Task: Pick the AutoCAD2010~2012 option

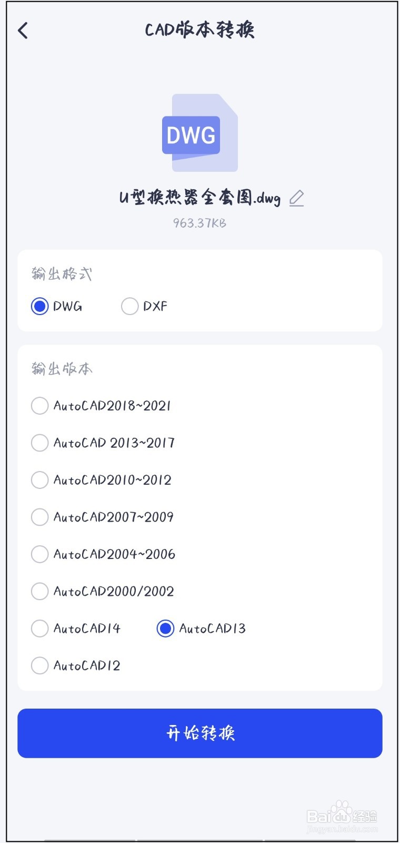Action: coord(40,480)
